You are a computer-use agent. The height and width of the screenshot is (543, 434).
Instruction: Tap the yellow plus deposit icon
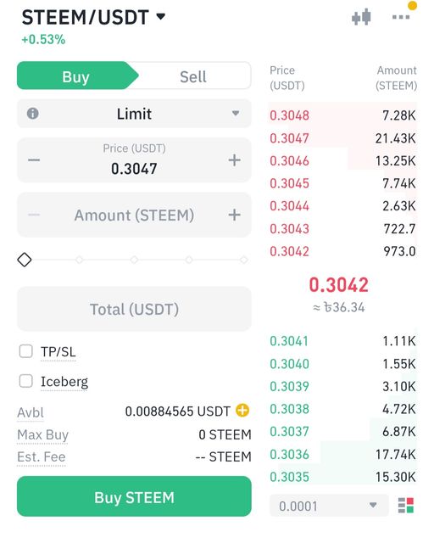coord(242,411)
